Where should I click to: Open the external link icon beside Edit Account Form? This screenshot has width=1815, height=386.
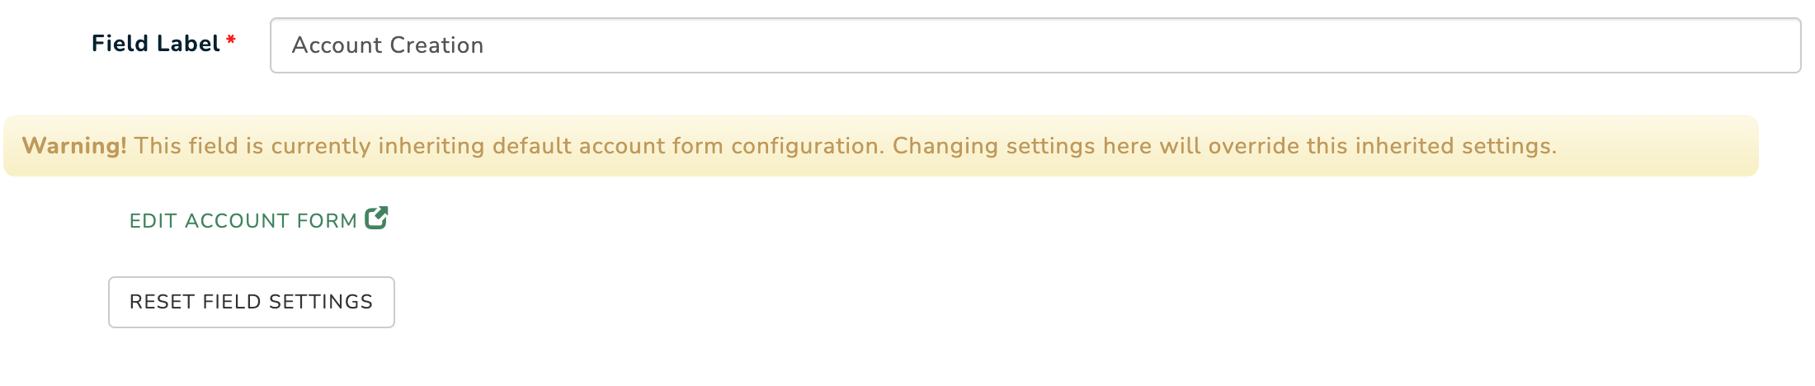pyautogui.click(x=376, y=218)
